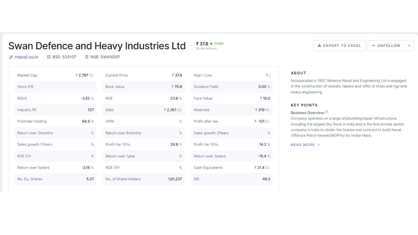Click the Business Overview label
The image size is (418, 235).
pos(308,113)
